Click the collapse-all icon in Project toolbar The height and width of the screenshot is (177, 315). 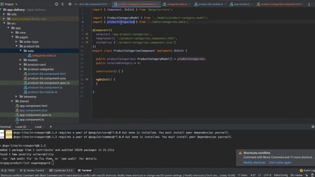click(63, 4)
